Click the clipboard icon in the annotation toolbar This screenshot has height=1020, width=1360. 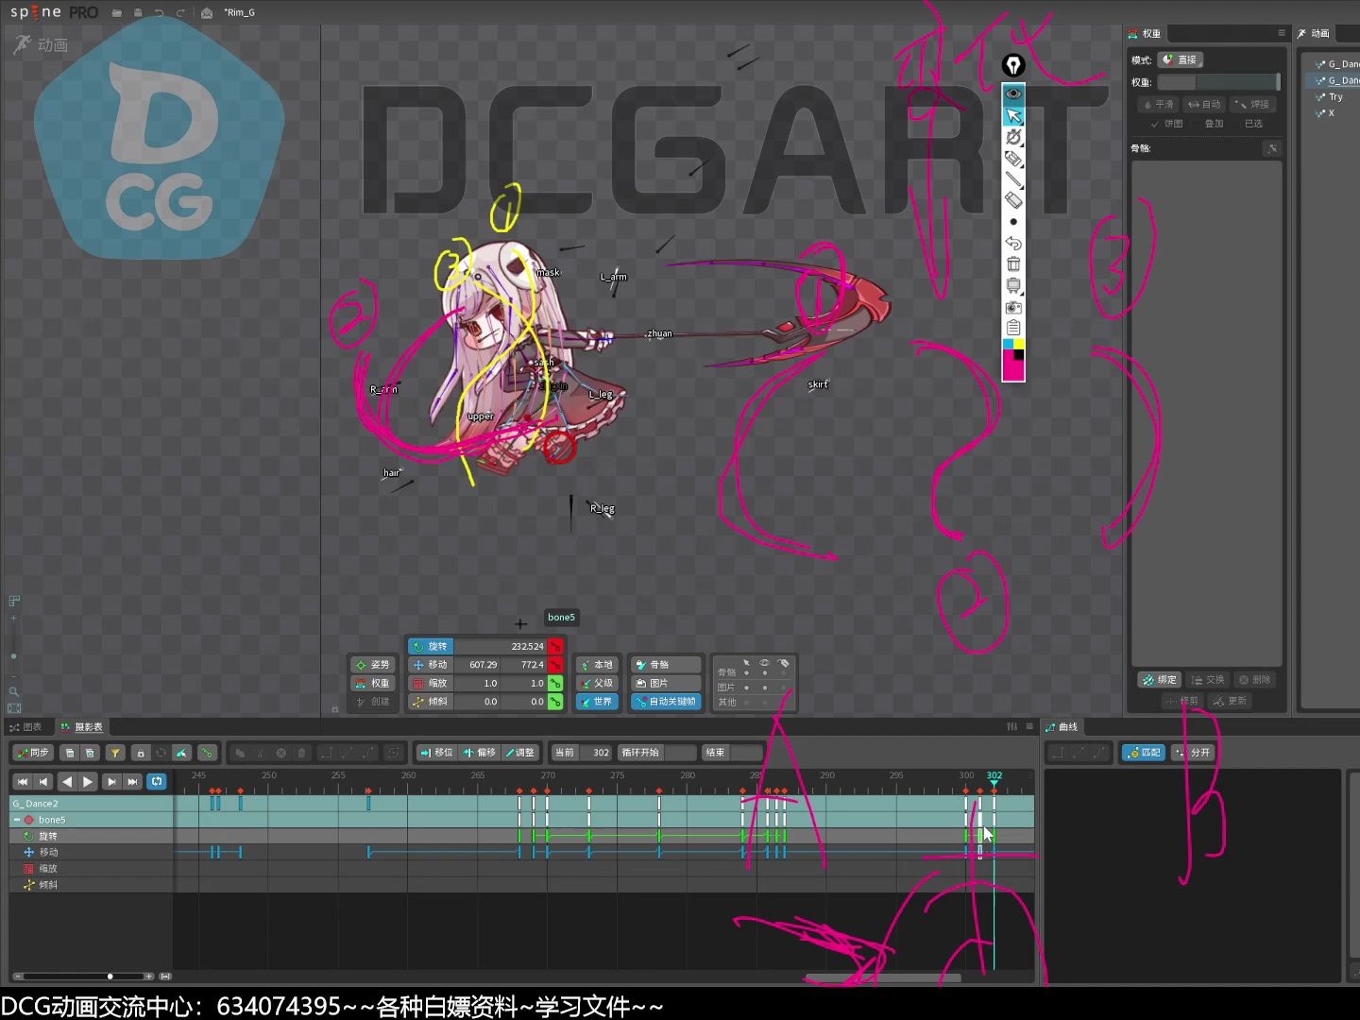[1013, 328]
